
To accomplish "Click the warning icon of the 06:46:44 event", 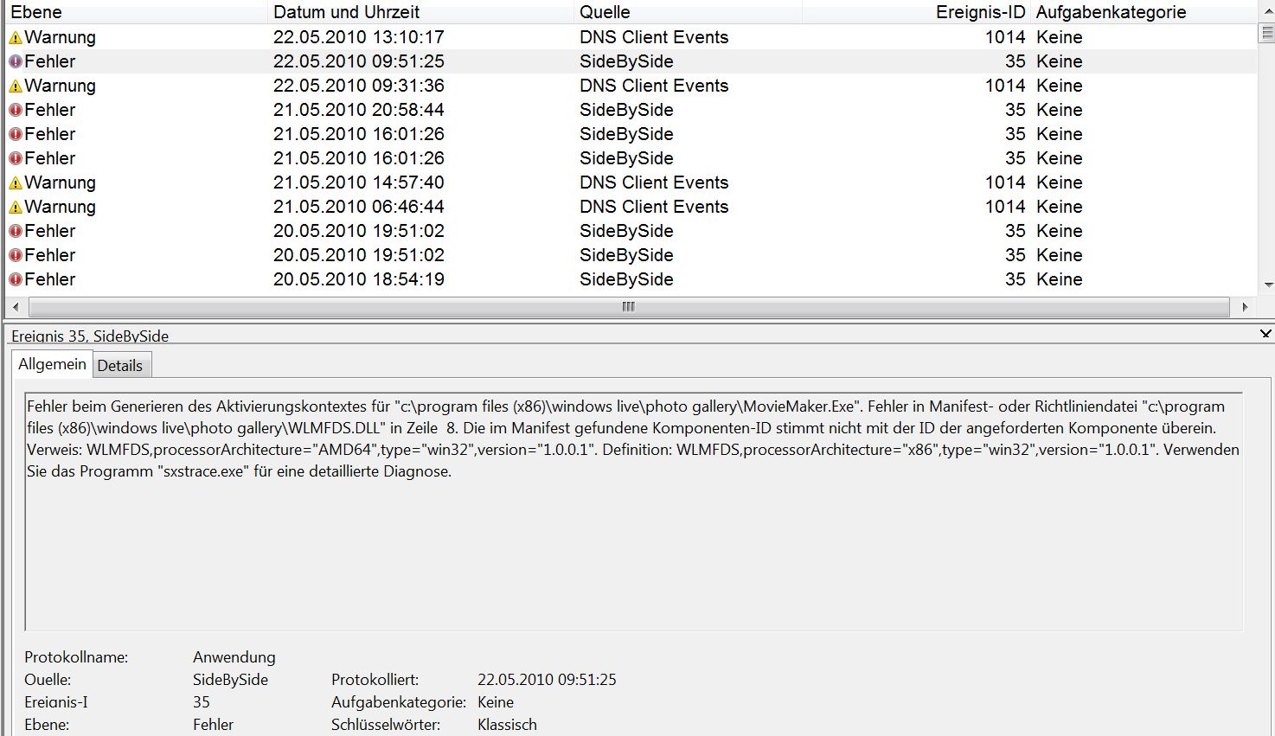I will click(16, 208).
